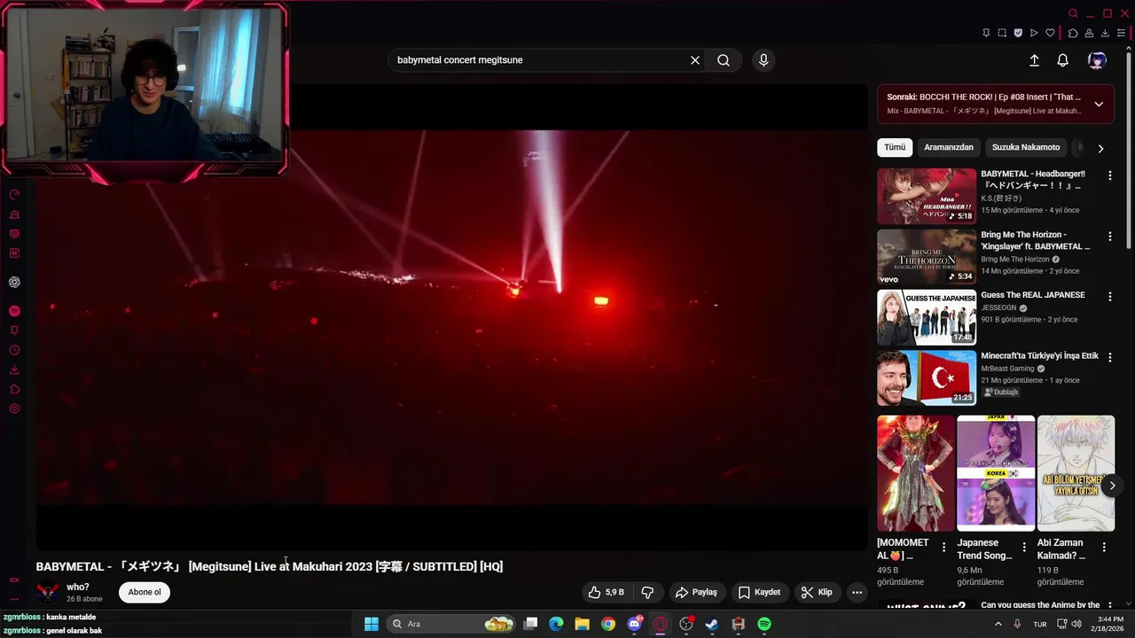1135x638 pixels.
Task: Open YouTube account avatar menu
Action: pyautogui.click(x=1097, y=60)
